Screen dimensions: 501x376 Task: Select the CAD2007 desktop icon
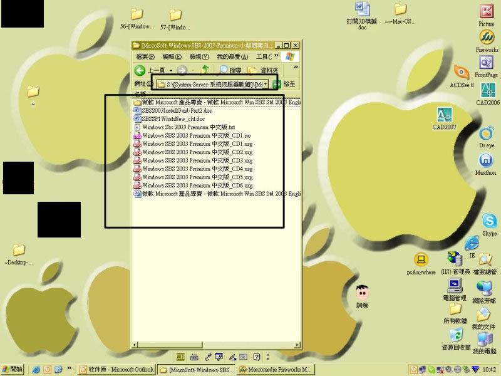click(444, 118)
